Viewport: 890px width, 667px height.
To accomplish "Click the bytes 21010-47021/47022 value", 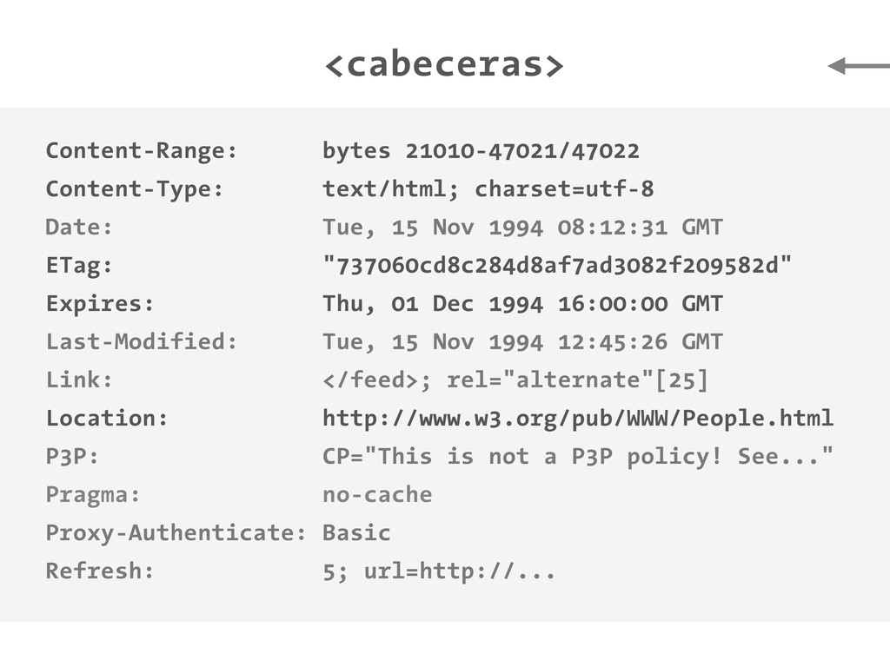I will pyautogui.click(x=481, y=151).
